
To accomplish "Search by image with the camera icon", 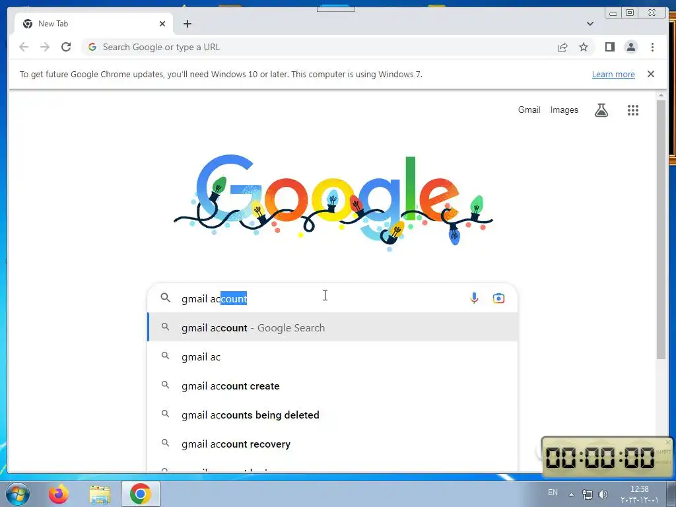I will (x=498, y=298).
